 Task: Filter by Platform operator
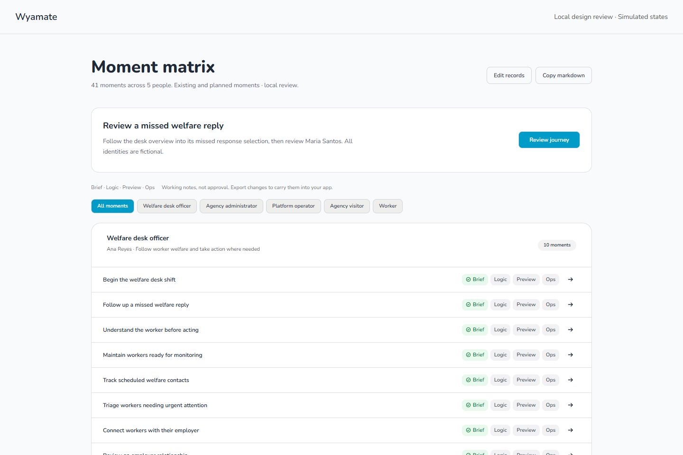click(294, 206)
